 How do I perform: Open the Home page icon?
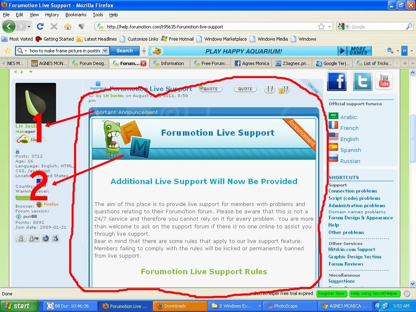pos(68,26)
